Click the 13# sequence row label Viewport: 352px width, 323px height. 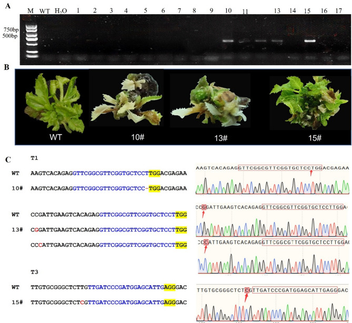17,229
